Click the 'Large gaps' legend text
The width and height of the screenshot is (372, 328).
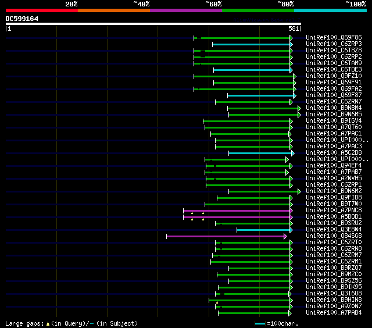(x=24, y=323)
